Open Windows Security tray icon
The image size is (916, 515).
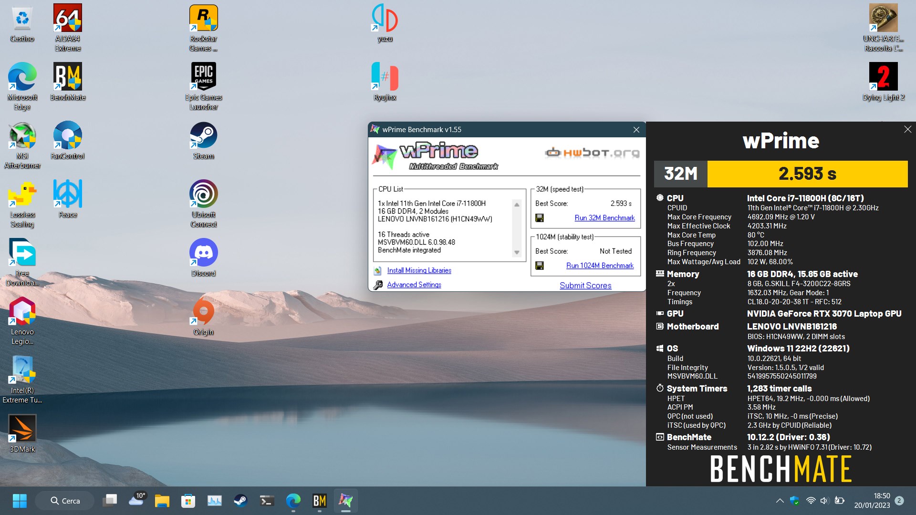point(794,501)
